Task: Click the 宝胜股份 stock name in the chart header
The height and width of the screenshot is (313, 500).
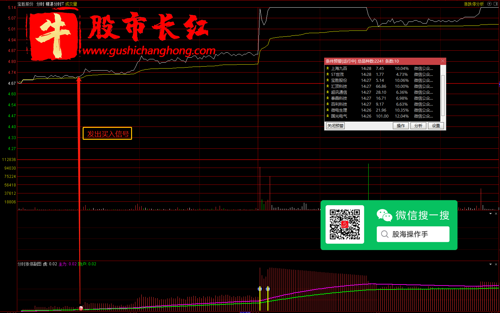Action: click(x=26, y=4)
